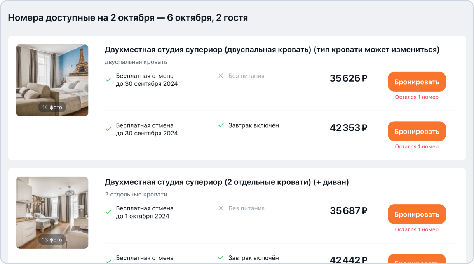Click free cancellation text in the 35 626 ₽ row

coord(147,80)
